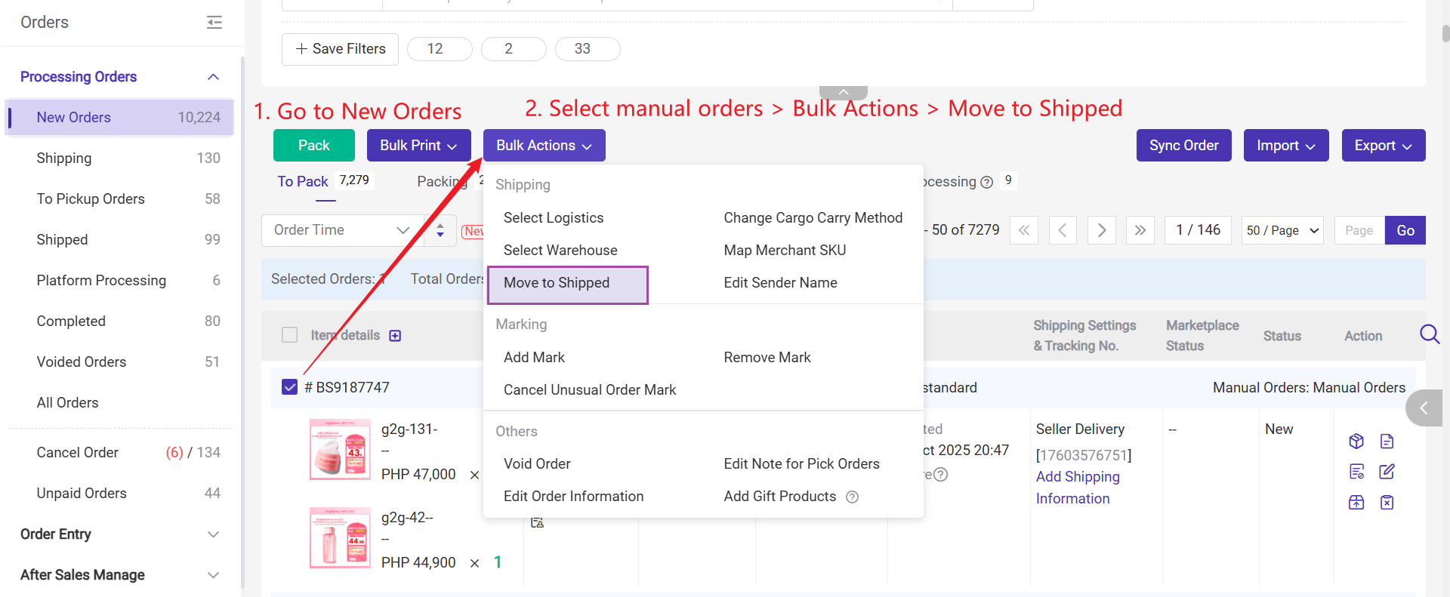1450x597 pixels.
Task: Open the Order Time sort dropdown
Action: (341, 230)
